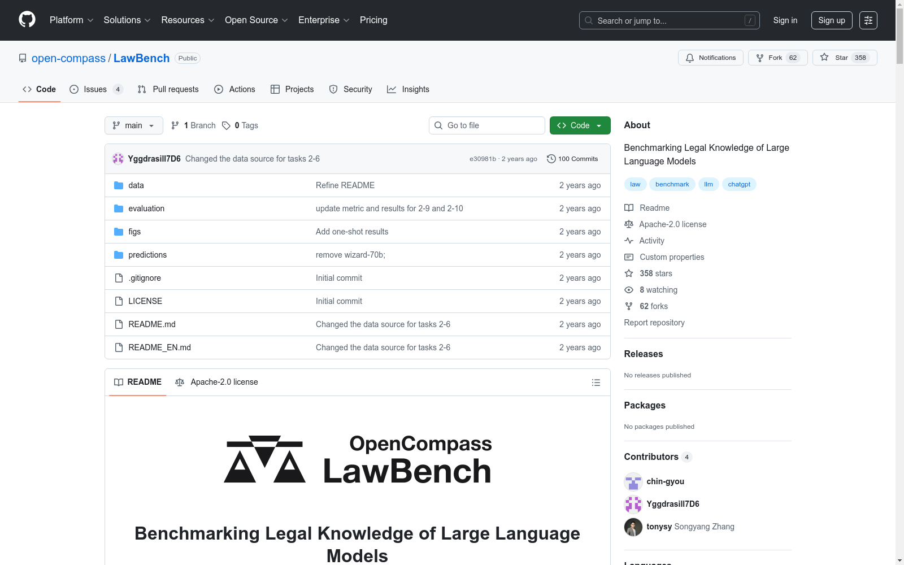Open the Pricing page
The image size is (904, 565).
pyautogui.click(x=373, y=20)
